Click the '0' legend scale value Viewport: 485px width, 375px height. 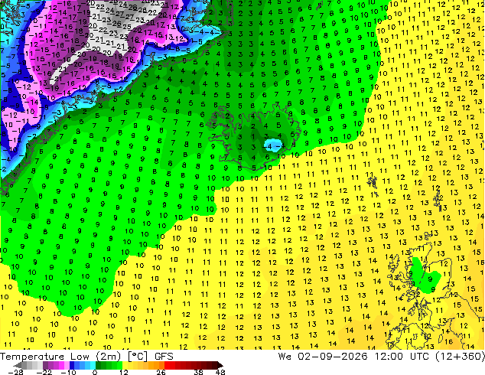[95, 372]
